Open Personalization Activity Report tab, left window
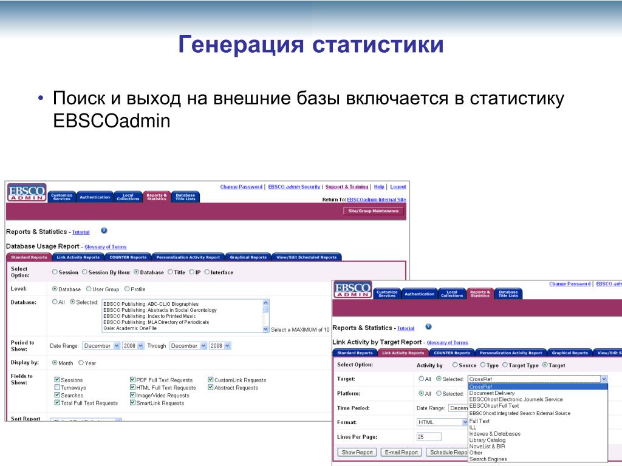Screen dimensions: 622x466 tap(188, 257)
